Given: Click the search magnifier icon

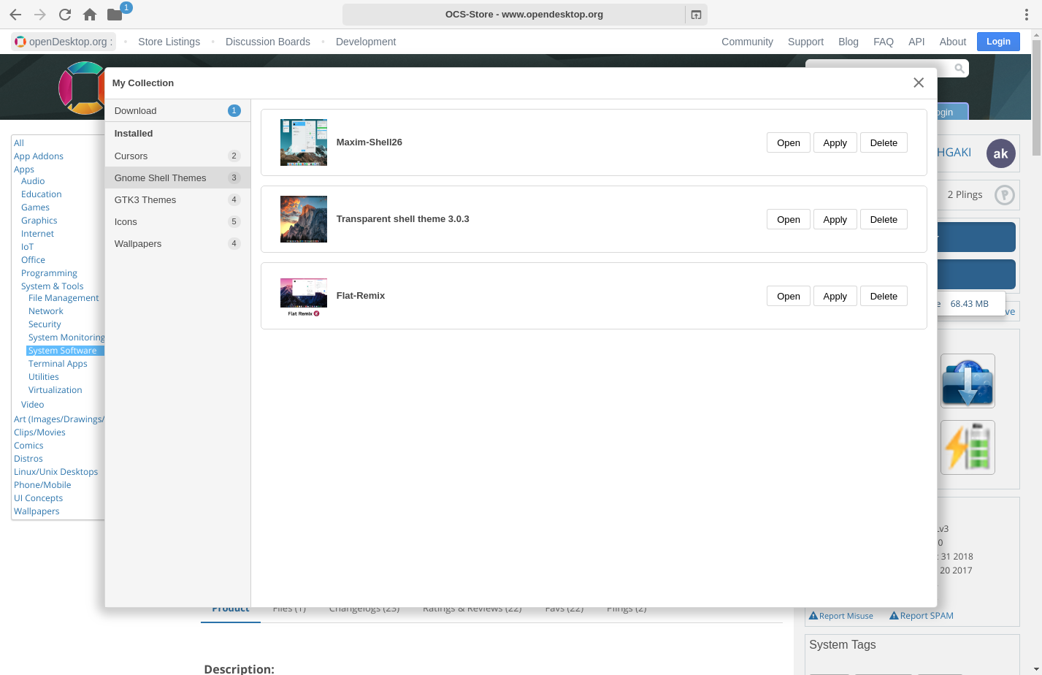Looking at the screenshot, I should (x=959, y=68).
